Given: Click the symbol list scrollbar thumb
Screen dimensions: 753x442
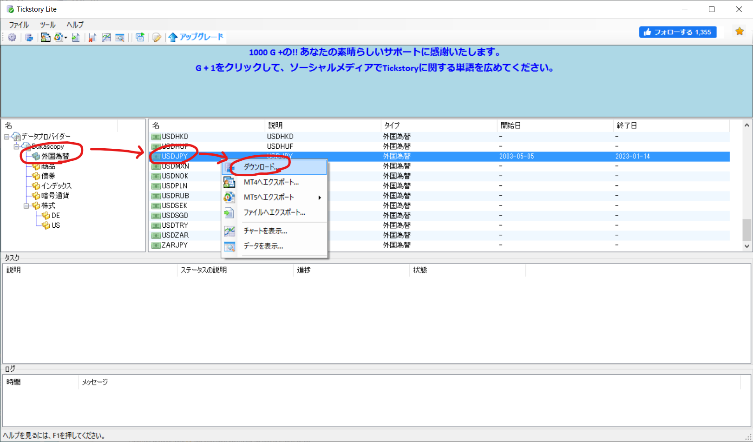Looking at the screenshot, I should pyautogui.click(x=747, y=231).
